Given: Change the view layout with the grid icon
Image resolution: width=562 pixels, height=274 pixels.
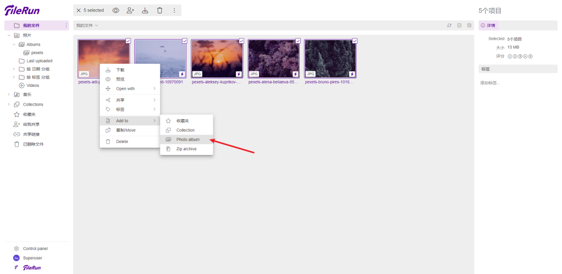Looking at the screenshot, I should 469,25.
